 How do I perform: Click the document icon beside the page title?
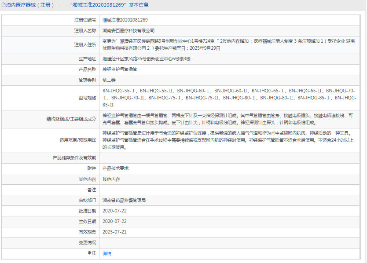[x=4, y=5]
